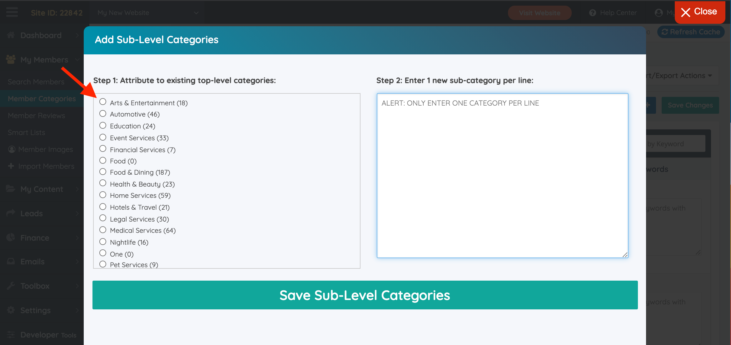Select the Arts & Entertainment radio button
The height and width of the screenshot is (345, 731).
(103, 102)
